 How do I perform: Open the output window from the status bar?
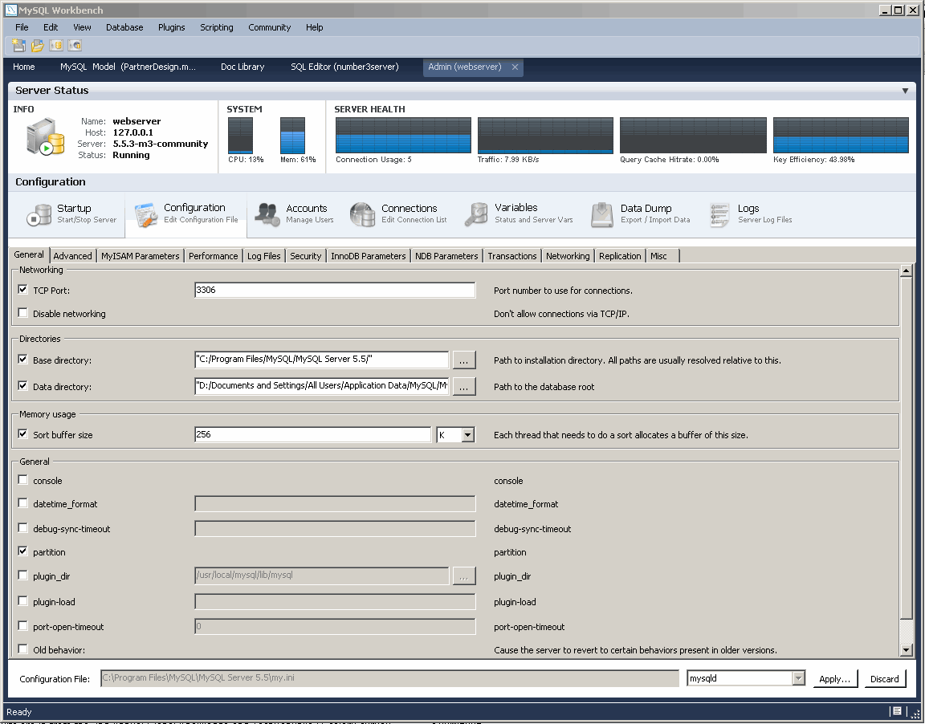(896, 711)
